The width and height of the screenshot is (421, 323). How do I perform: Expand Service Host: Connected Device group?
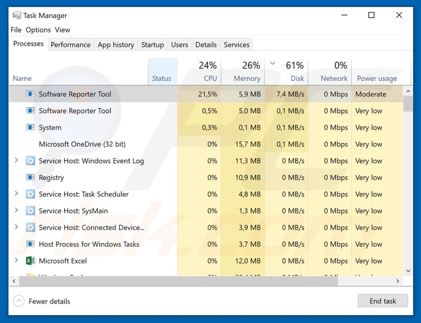[x=16, y=228]
